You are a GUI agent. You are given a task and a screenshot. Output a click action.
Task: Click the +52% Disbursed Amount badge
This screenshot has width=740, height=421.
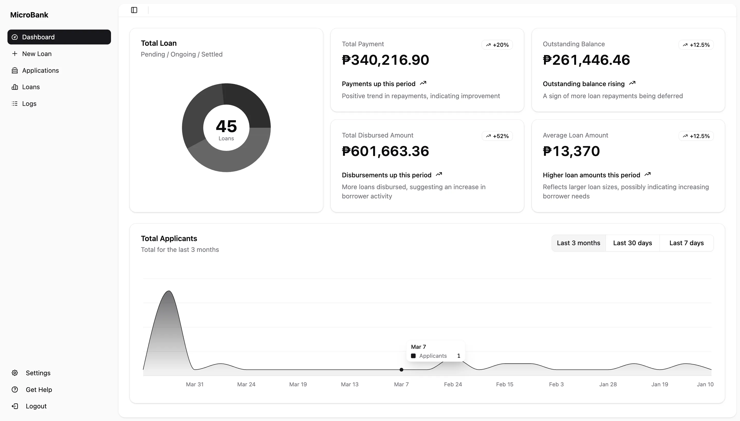click(497, 136)
